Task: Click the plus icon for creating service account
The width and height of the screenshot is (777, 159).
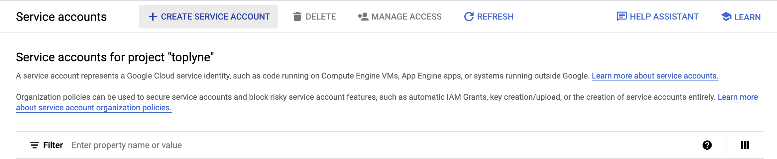Action: (153, 17)
